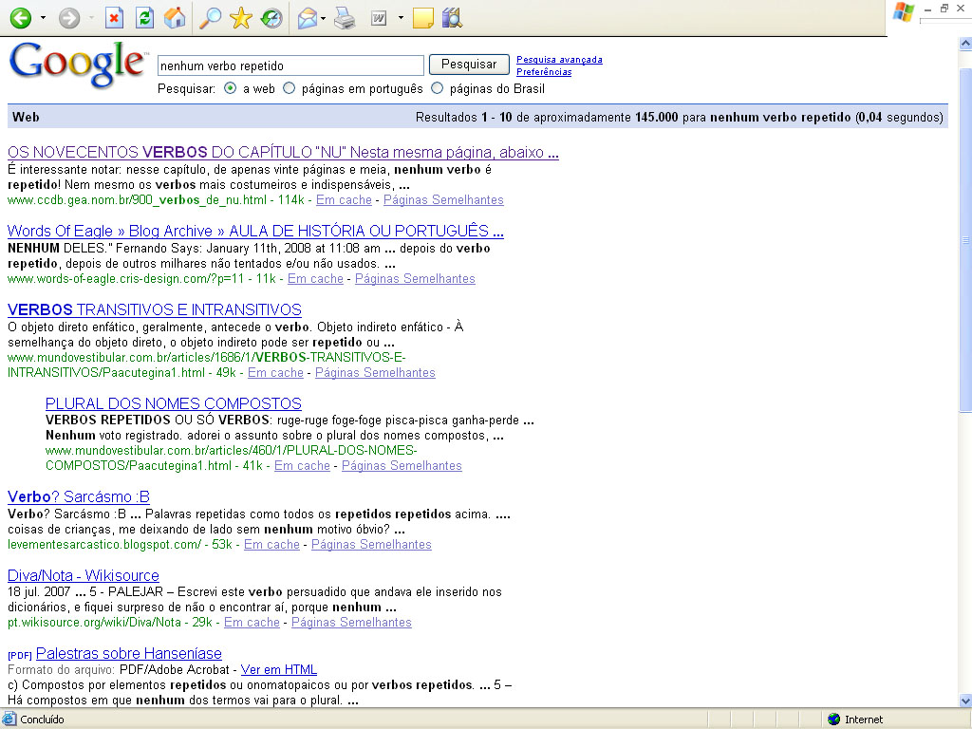Open dropdown arrow next to Word edit icon
This screenshot has height=729, width=972.
tap(401, 18)
